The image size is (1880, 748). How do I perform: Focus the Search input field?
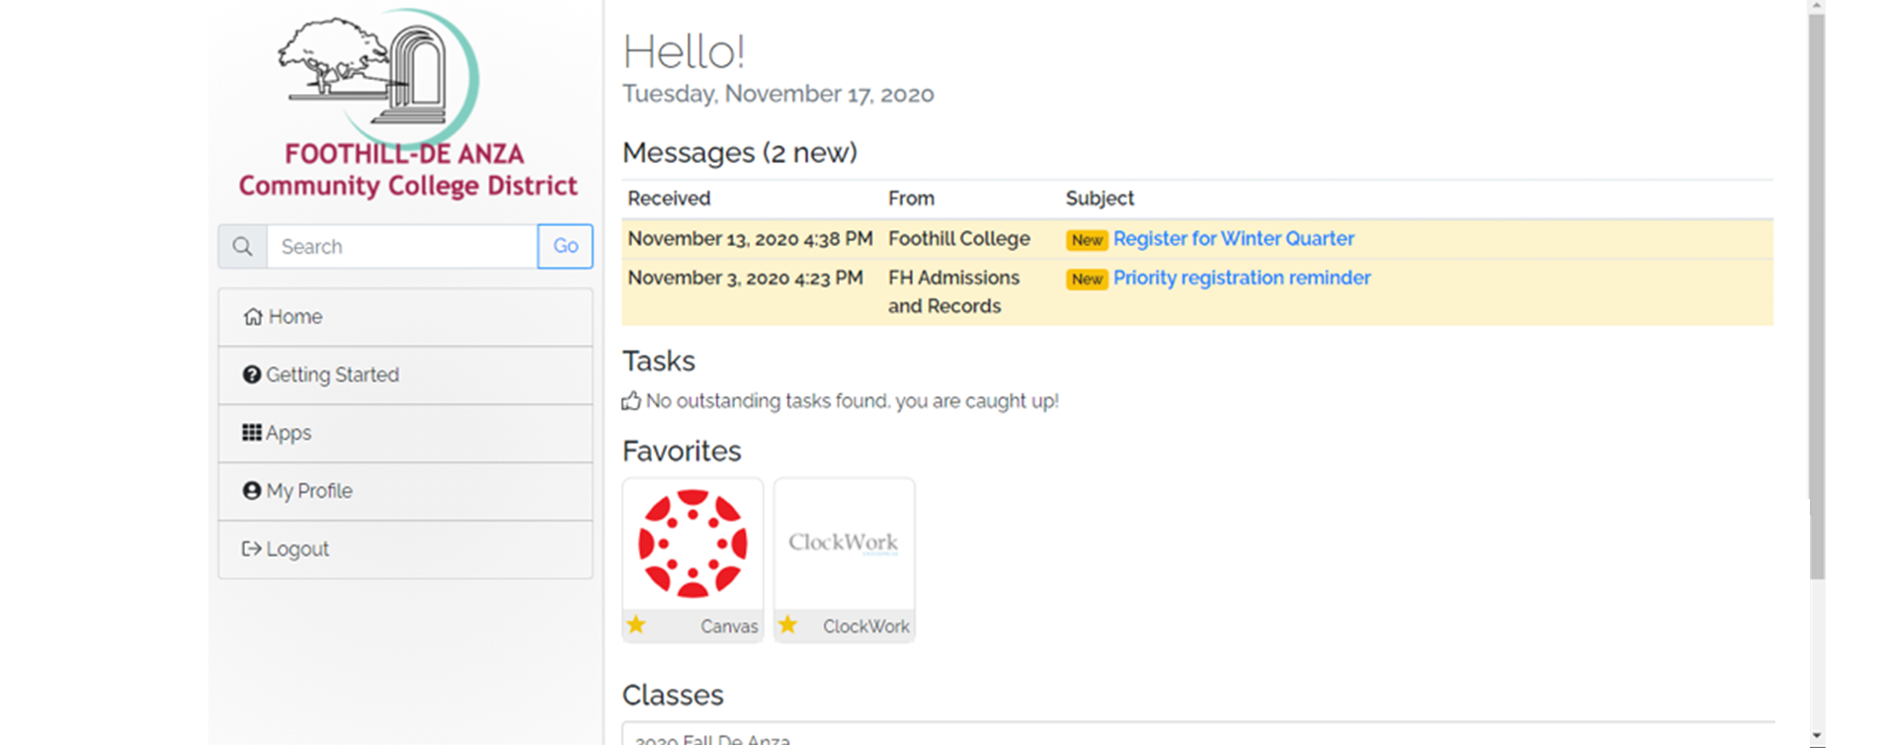pos(402,246)
